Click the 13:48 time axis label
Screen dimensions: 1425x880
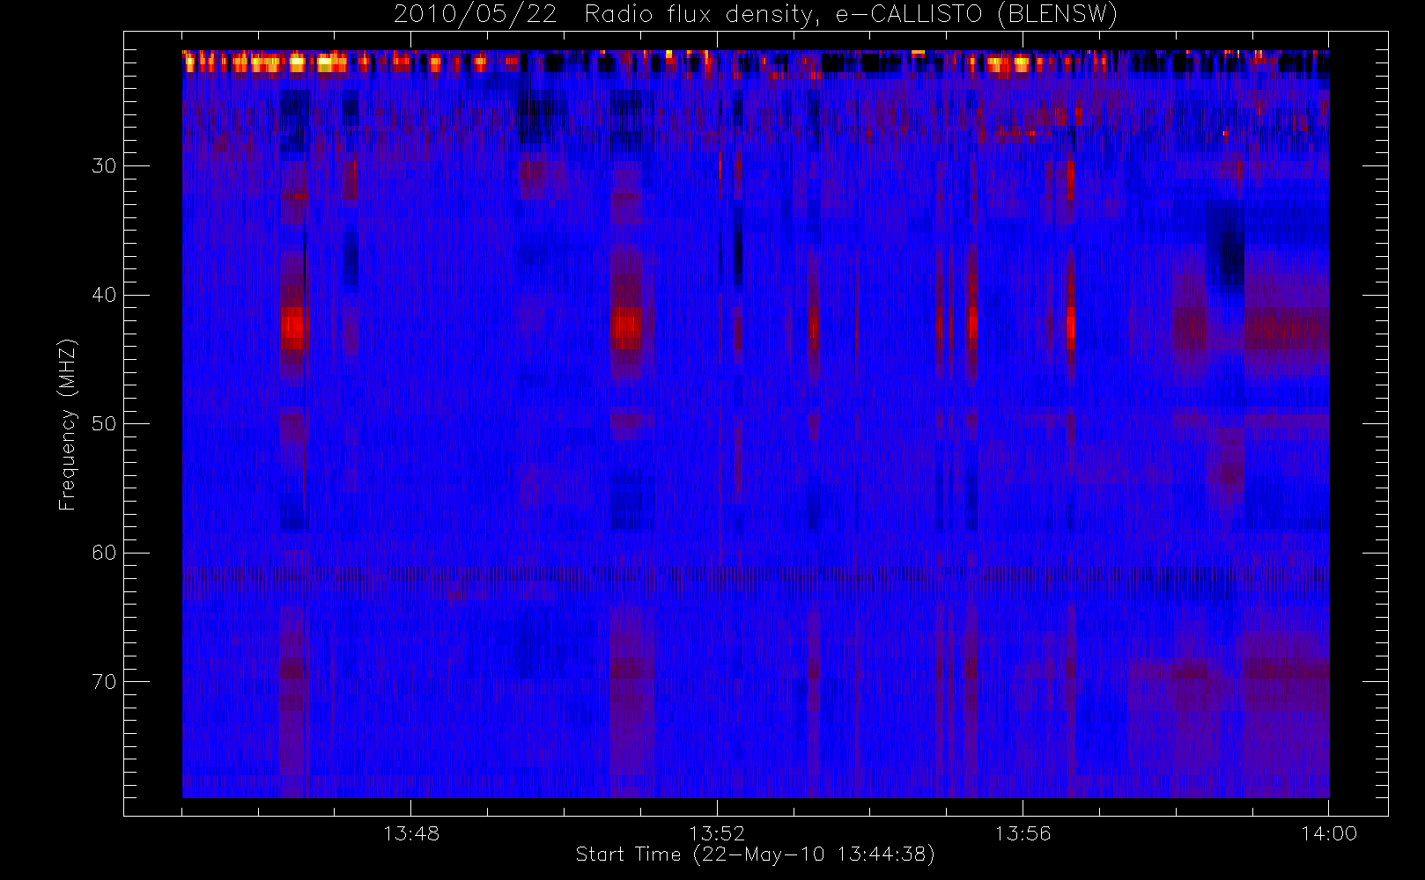pyautogui.click(x=411, y=833)
